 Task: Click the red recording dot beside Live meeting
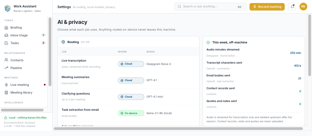click(x=45, y=84)
